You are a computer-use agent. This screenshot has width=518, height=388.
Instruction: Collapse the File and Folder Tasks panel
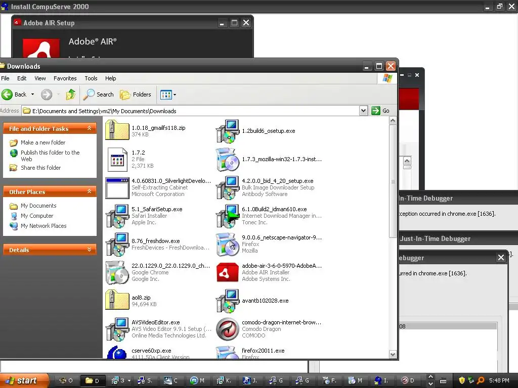point(89,128)
